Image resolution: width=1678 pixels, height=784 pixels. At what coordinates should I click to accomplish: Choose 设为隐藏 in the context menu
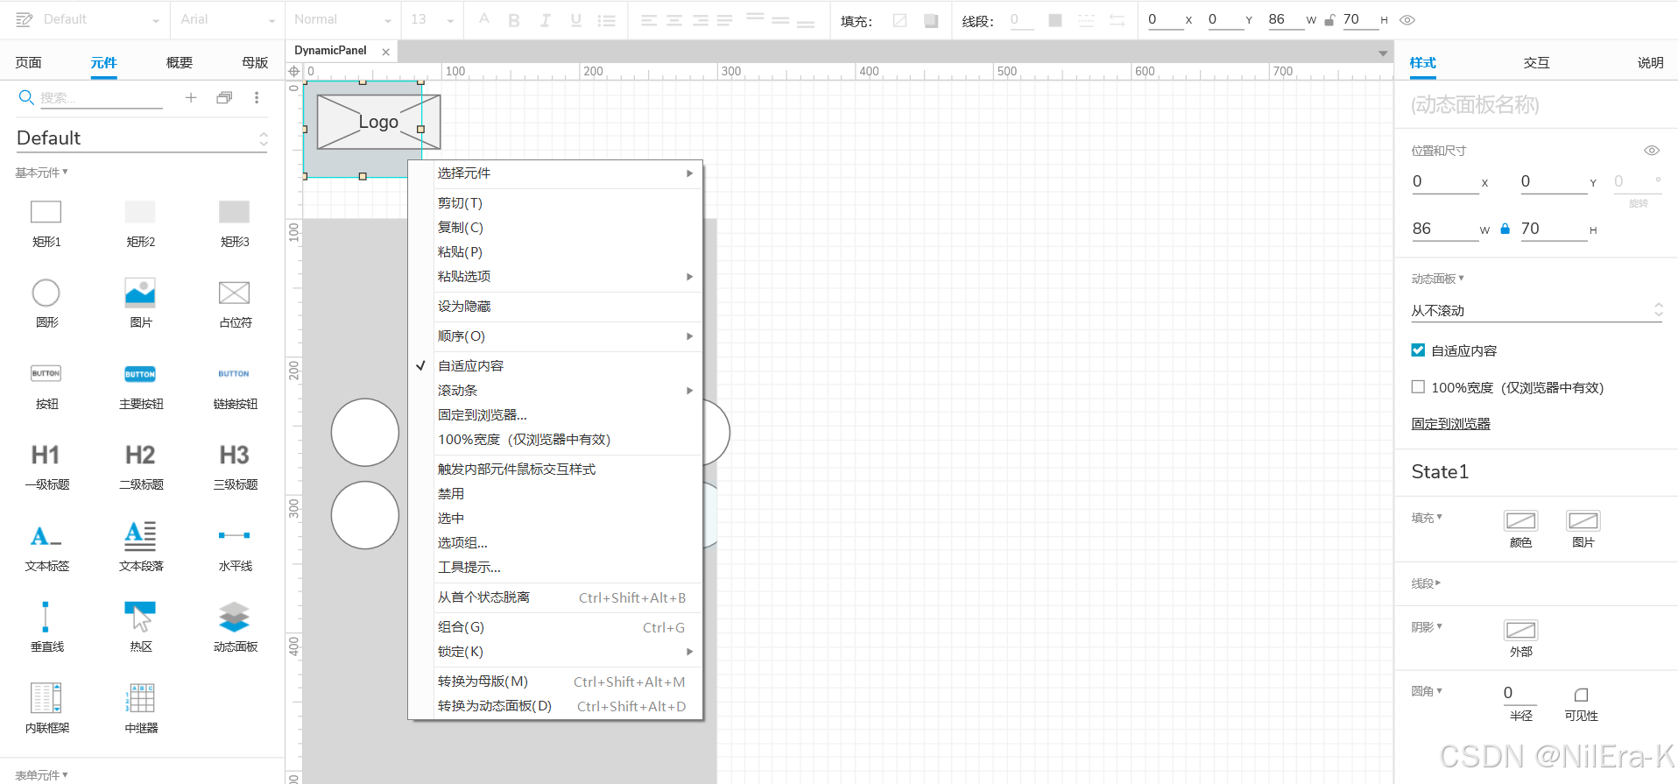coord(556,306)
